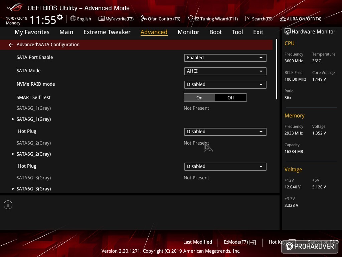The width and height of the screenshot is (342, 257).
Task: Click the AURA light icon
Action: click(283, 19)
